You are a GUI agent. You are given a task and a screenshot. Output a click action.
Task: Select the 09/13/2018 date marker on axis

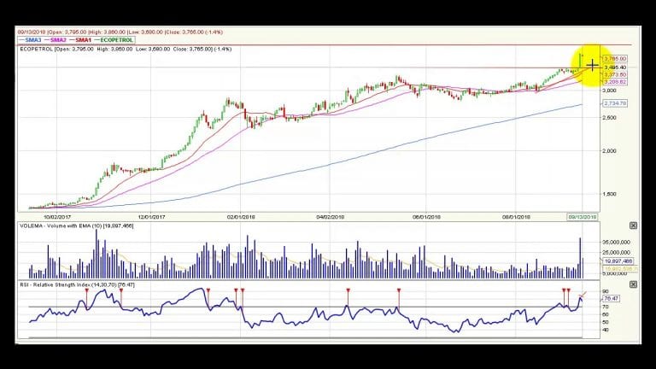click(x=582, y=217)
